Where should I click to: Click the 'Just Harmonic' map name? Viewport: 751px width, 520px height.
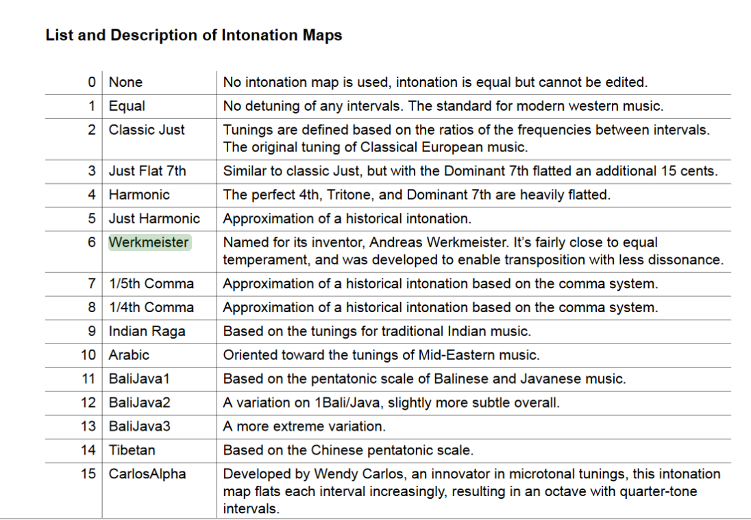click(x=154, y=218)
